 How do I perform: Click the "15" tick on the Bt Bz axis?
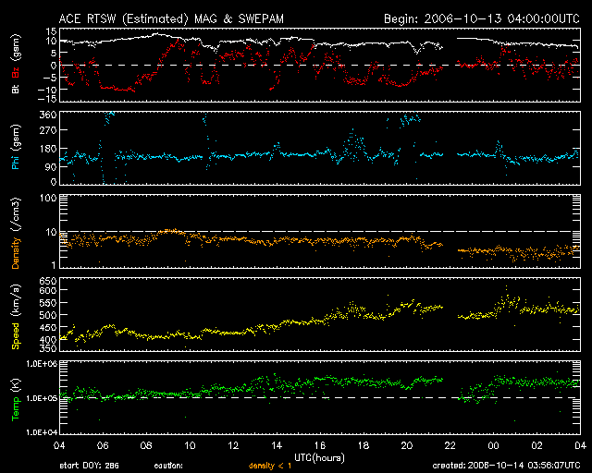pos(52,30)
